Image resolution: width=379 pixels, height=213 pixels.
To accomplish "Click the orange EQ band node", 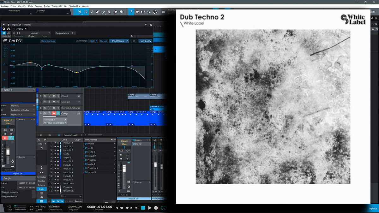I will pyautogui.click(x=30, y=62).
